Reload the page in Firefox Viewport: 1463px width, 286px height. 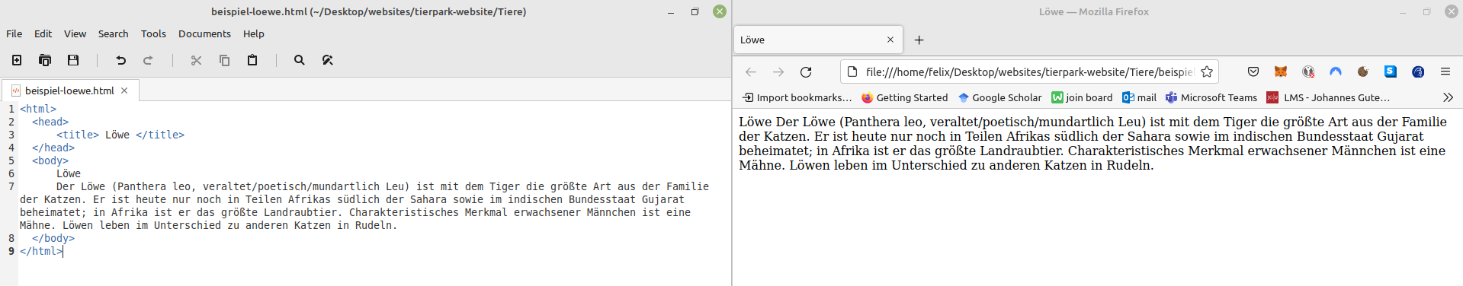pos(806,71)
